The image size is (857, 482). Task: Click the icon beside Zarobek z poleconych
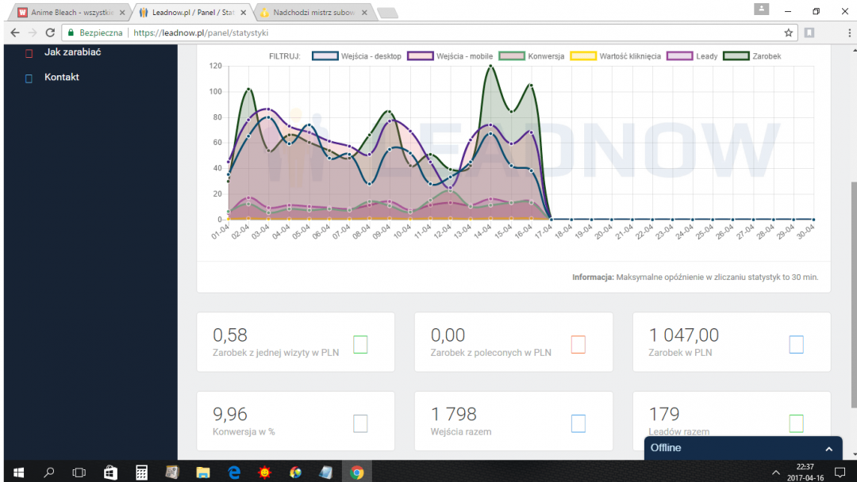tap(578, 344)
